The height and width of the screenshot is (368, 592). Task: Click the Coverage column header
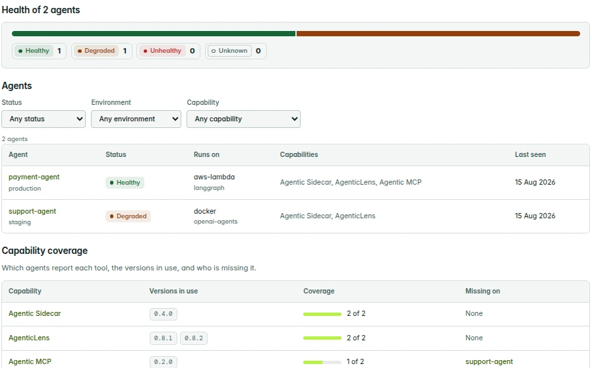(x=318, y=291)
